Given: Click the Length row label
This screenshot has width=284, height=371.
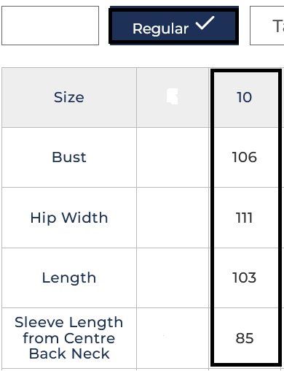Looking at the screenshot, I should (69, 278).
